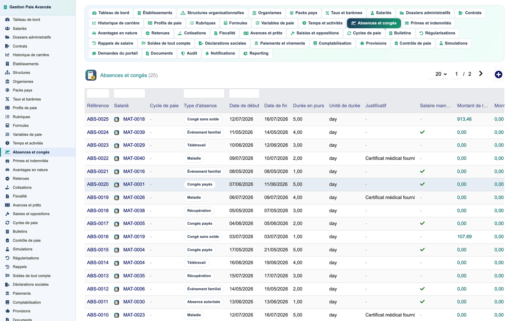The height and width of the screenshot is (321, 514).
Task: Select the Bulletins top tab
Action: 400,33
